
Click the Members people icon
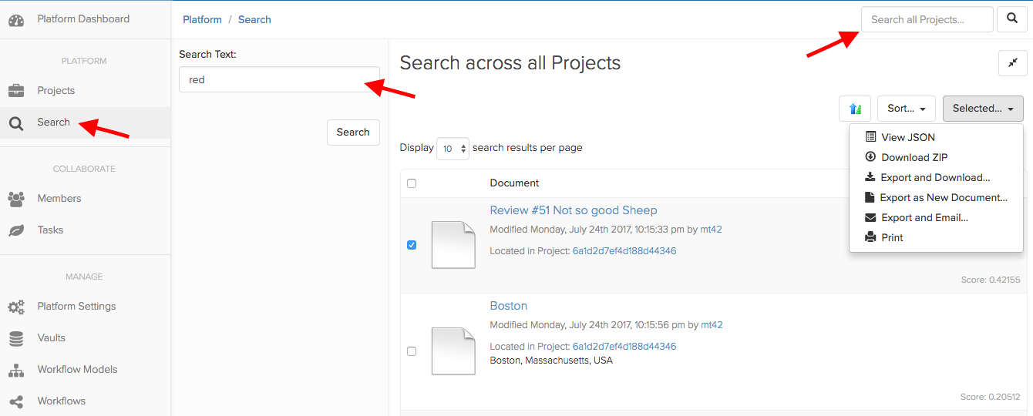coord(16,199)
